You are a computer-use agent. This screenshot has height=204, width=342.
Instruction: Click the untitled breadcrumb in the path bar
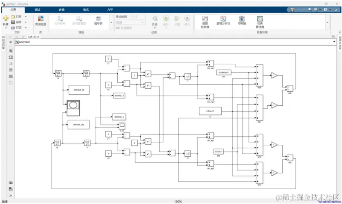pyautogui.click(x=24, y=42)
